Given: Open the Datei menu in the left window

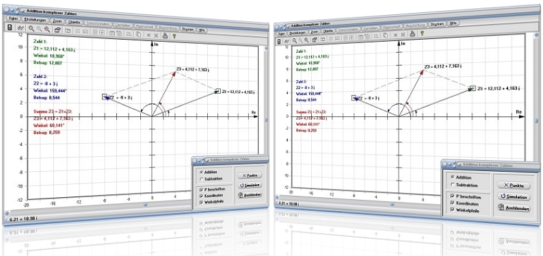Looking at the screenshot, I should coord(13,18).
